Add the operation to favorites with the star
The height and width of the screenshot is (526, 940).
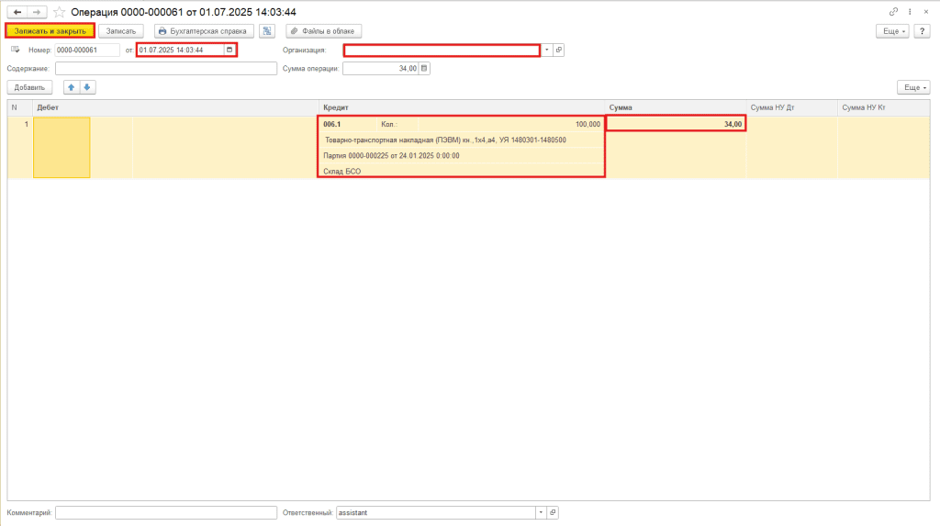[x=59, y=12]
